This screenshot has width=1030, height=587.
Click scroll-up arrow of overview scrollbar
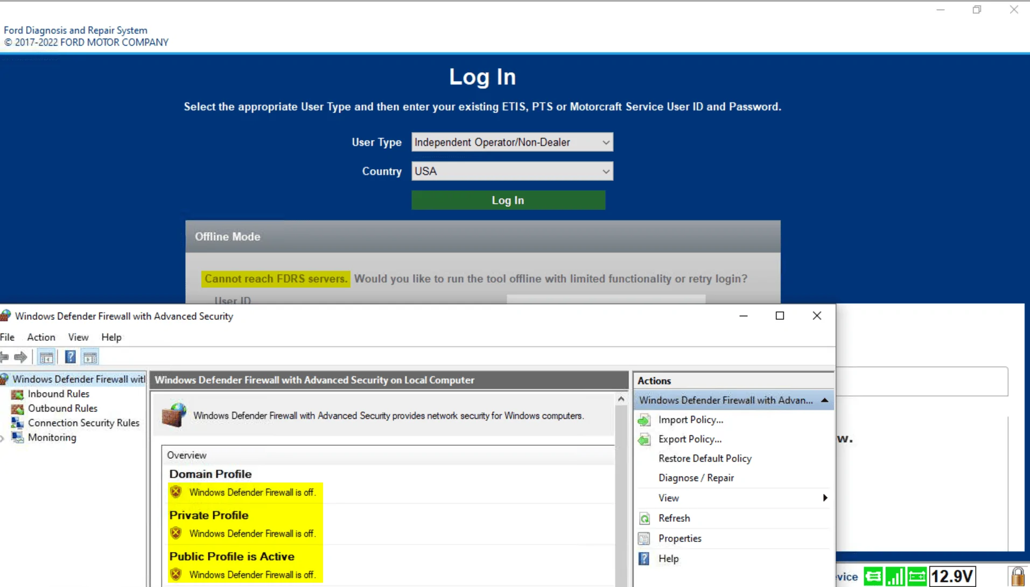pos(621,399)
